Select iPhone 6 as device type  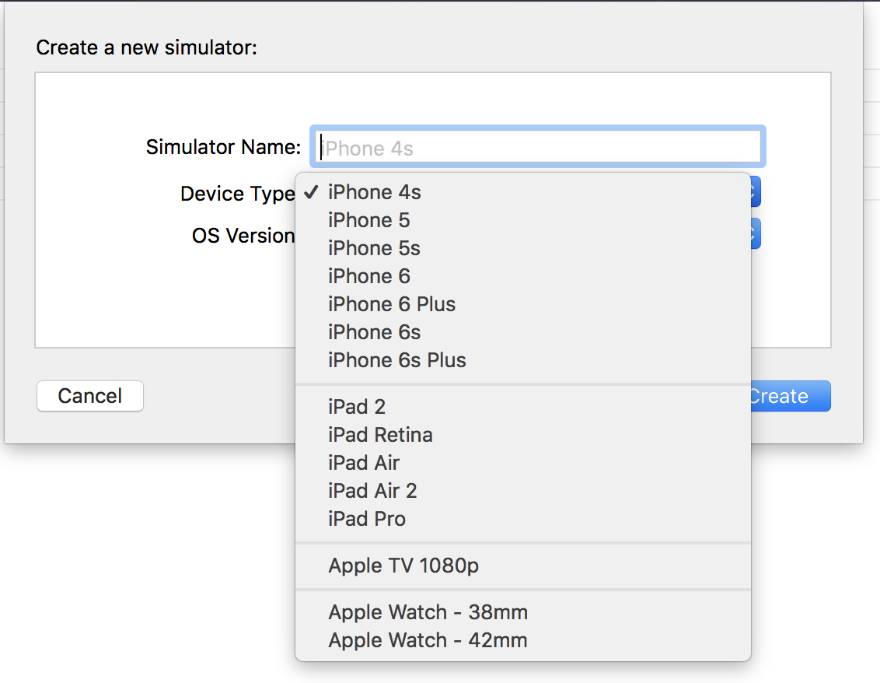click(x=523, y=276)
